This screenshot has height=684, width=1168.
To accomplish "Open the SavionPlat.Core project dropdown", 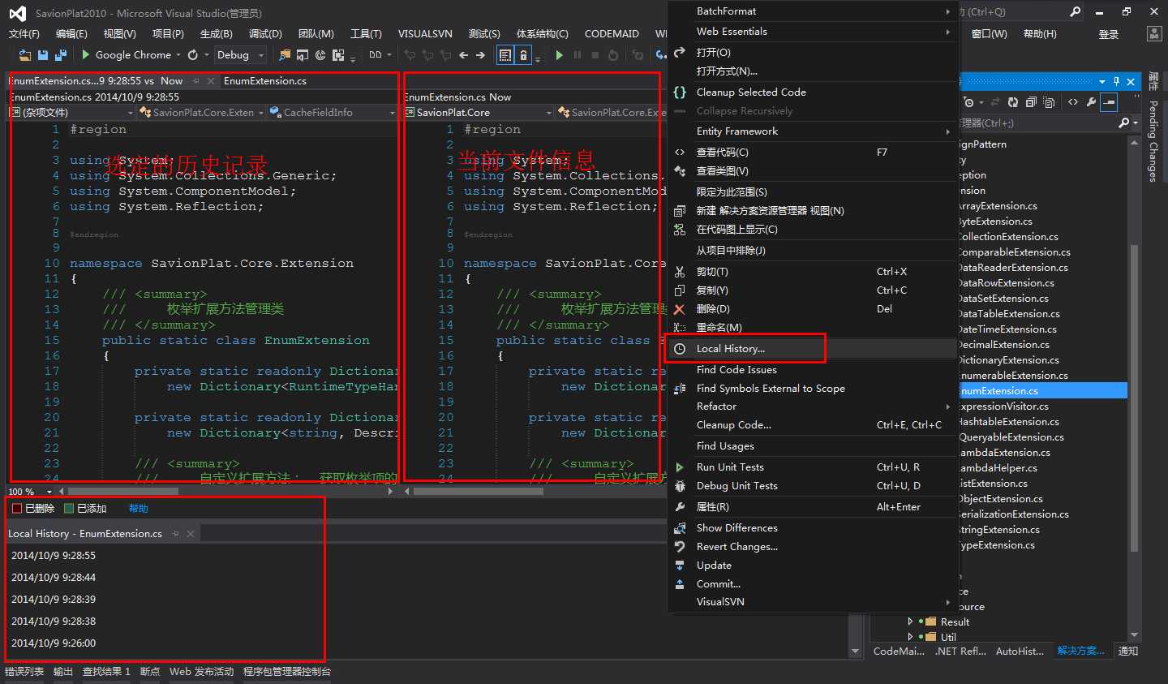I will 478,113.
